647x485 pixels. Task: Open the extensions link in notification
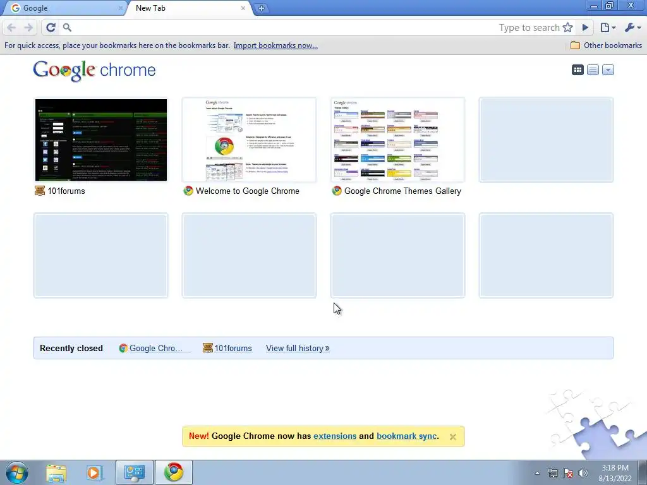(x=335, y=436)
